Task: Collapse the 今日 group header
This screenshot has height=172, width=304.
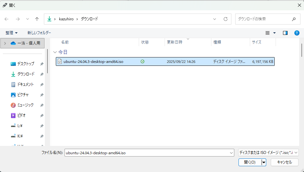Action: coord(55,52)
